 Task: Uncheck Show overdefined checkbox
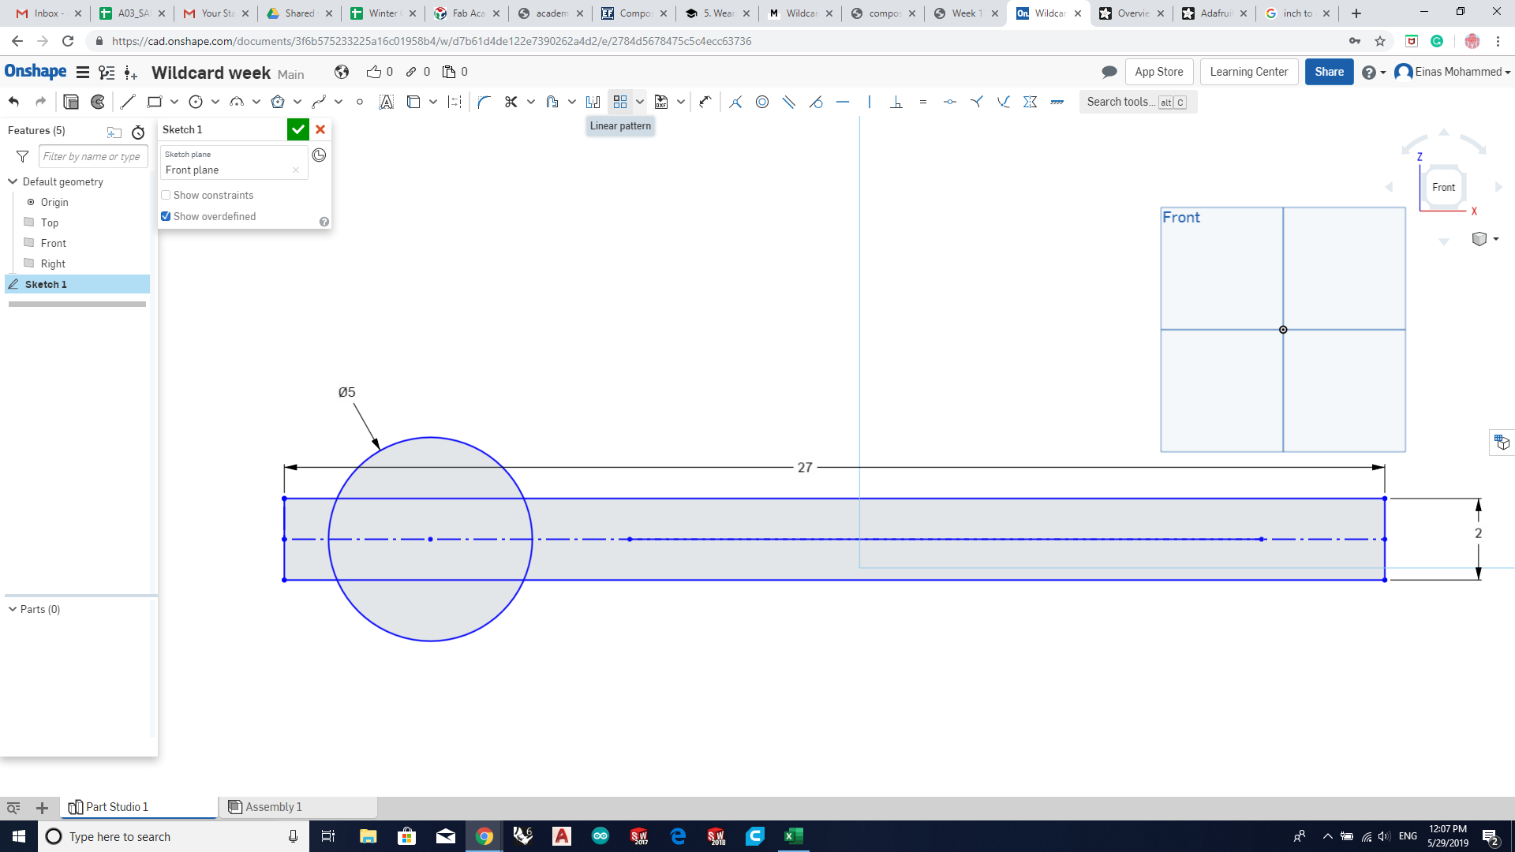click(x=166, y=216)
